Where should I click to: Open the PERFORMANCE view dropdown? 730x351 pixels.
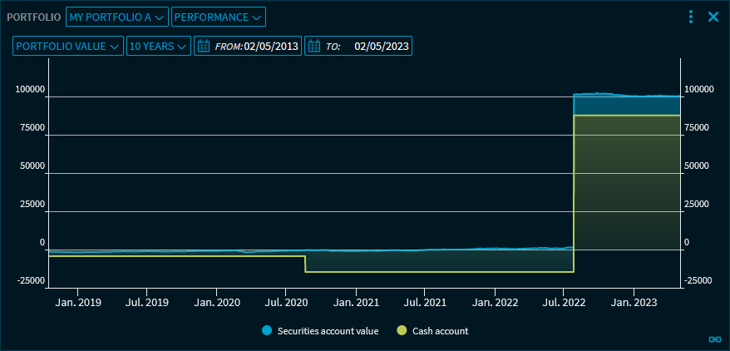[x=218, y=17]
